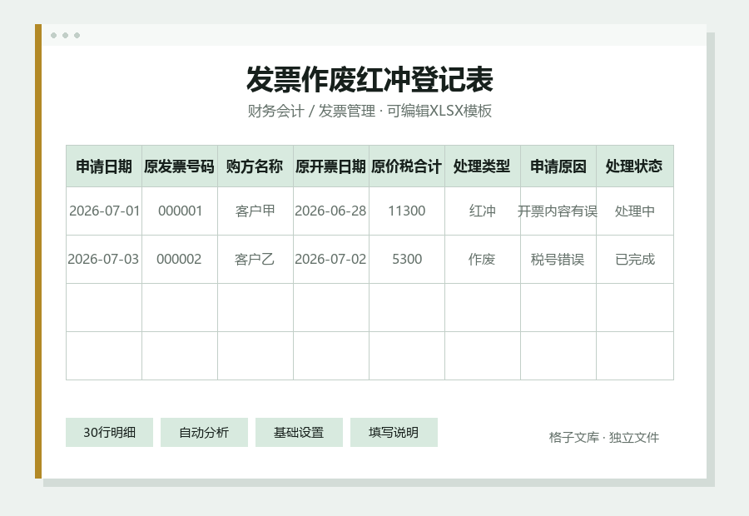Click the date cell 2026-07-02
Screen dimensions: 749x516
point(331,259)
